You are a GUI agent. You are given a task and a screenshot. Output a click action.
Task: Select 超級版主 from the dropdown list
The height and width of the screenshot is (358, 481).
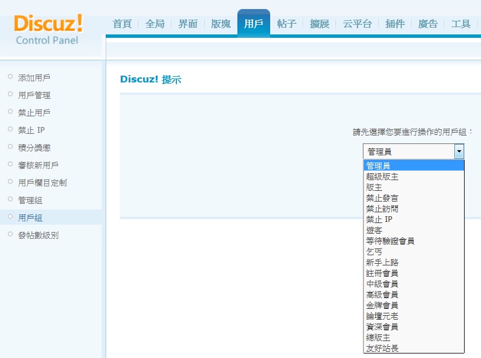(x=414, y=177)
